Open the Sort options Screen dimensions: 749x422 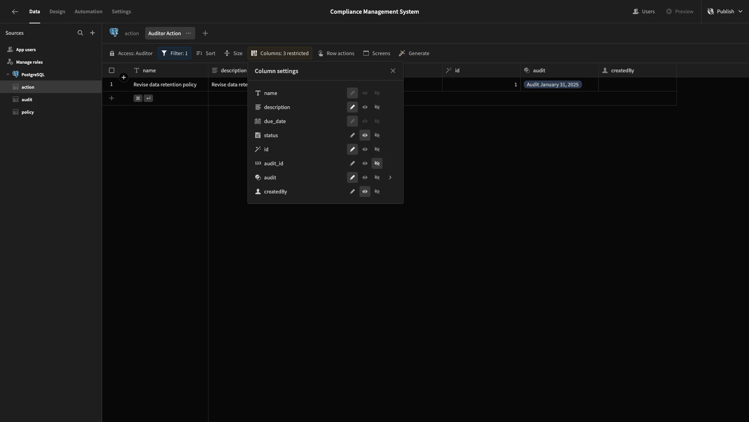pos(206,53)
